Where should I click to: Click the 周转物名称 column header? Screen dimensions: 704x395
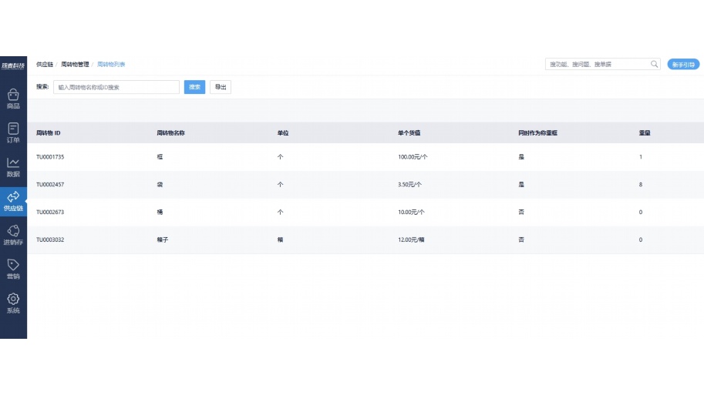click(170, 133)
